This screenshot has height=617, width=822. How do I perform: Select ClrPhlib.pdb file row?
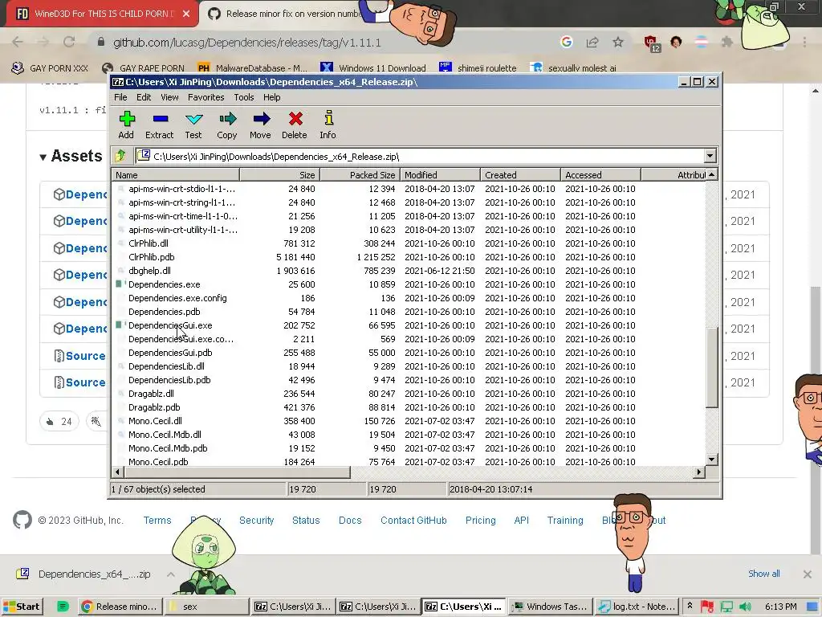152,257
